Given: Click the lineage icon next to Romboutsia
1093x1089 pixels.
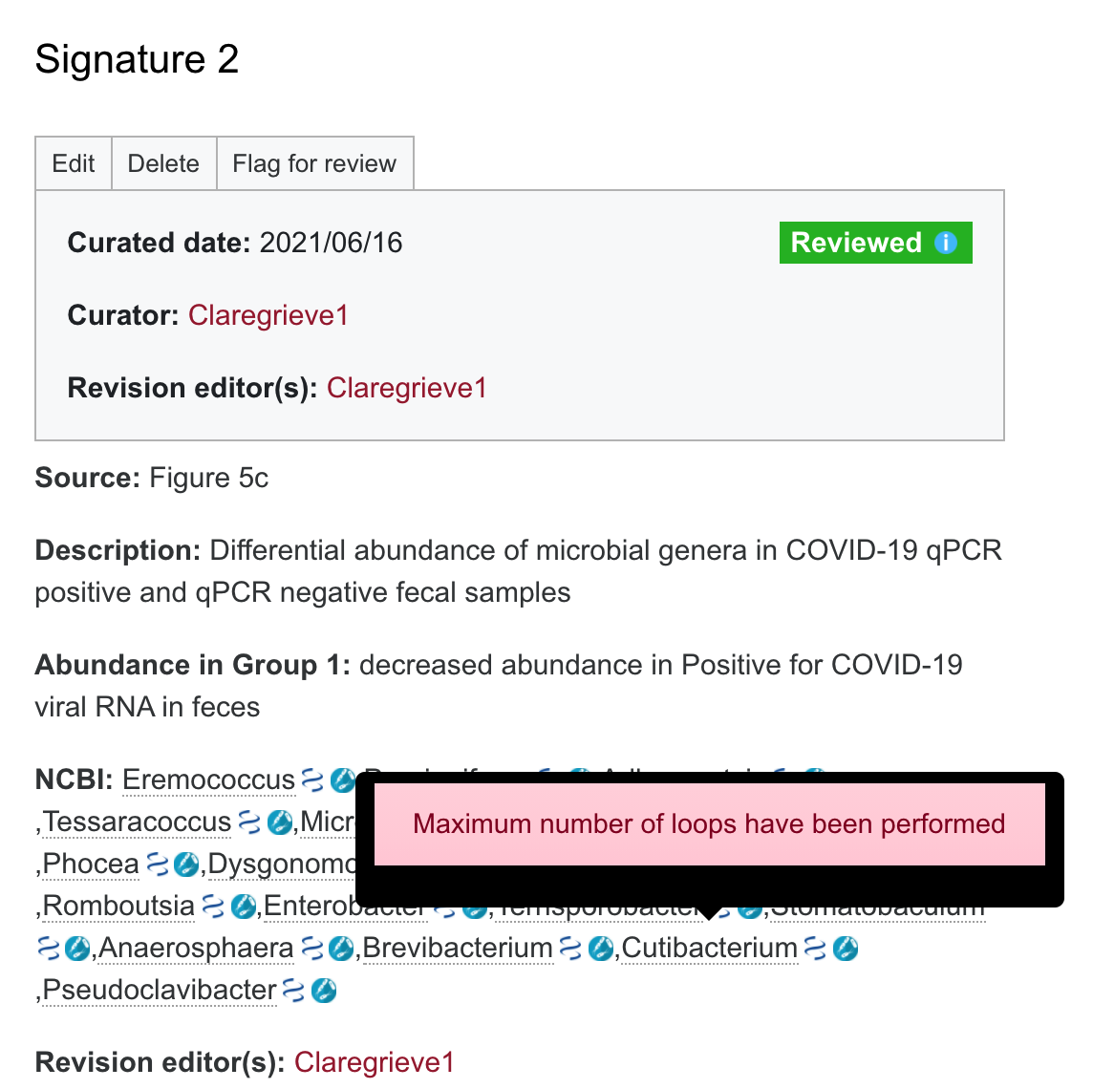Looking at the screenshot, I should click(212, 906).
